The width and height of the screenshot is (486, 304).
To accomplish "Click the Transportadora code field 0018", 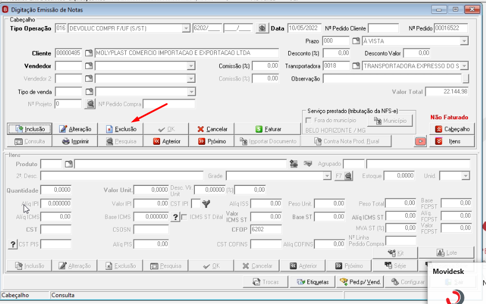I will [336, 65].
